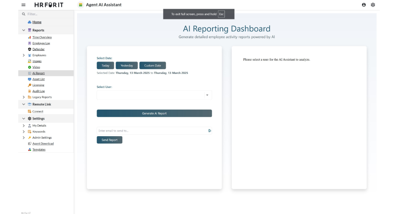Open the Select User dropdown arrow

tap(207, 95)
